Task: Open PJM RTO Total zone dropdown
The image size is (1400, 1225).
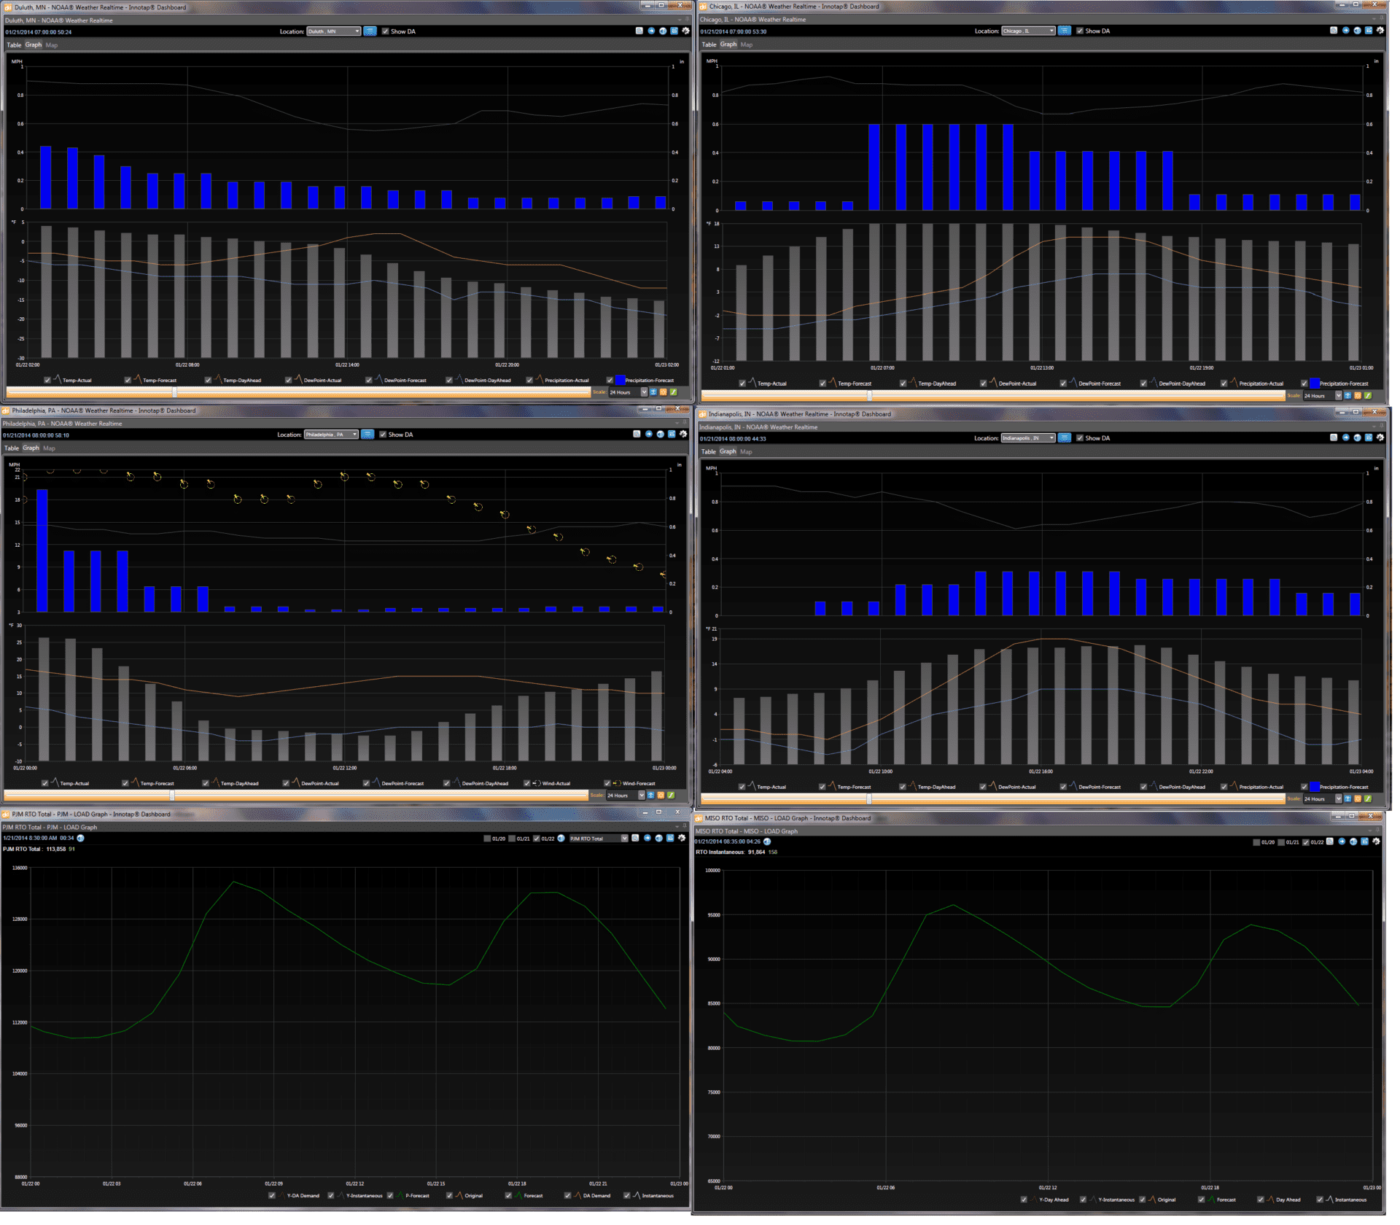Action: (x=599, y=839)
